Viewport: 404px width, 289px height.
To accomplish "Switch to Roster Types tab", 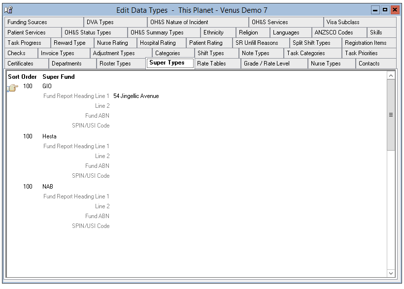I will (121, 64).
